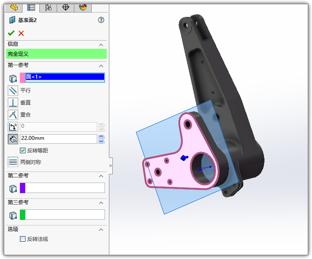
Task: Click the green third reference color swatch
Action: click(x=22, y=215)
